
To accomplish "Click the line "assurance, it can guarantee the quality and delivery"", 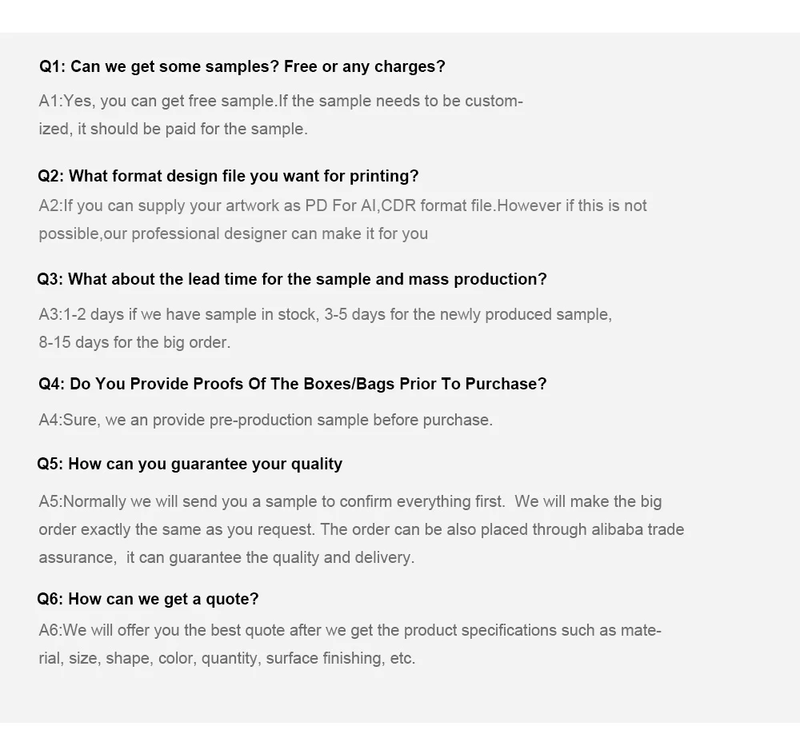I will 226,557.
